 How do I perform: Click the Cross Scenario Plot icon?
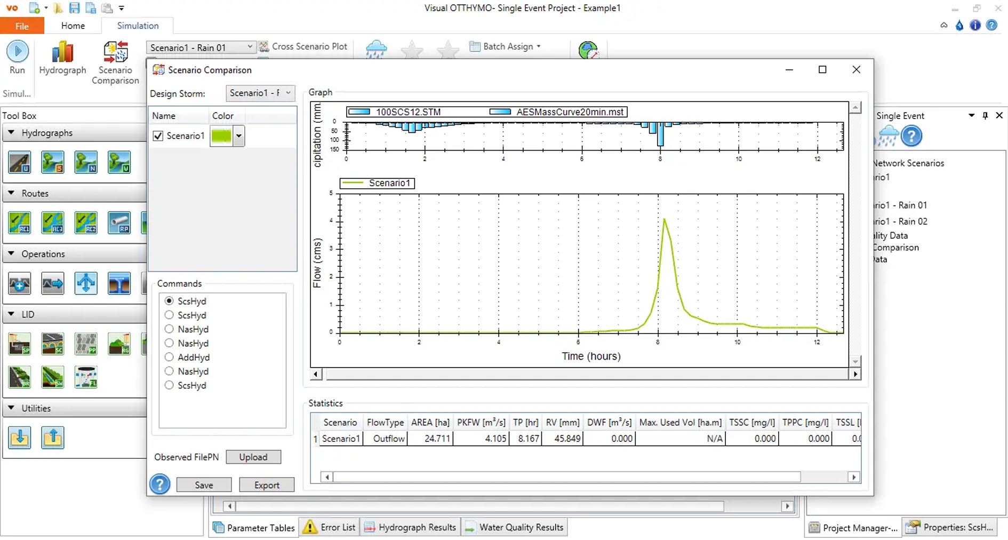coord(264,47)
